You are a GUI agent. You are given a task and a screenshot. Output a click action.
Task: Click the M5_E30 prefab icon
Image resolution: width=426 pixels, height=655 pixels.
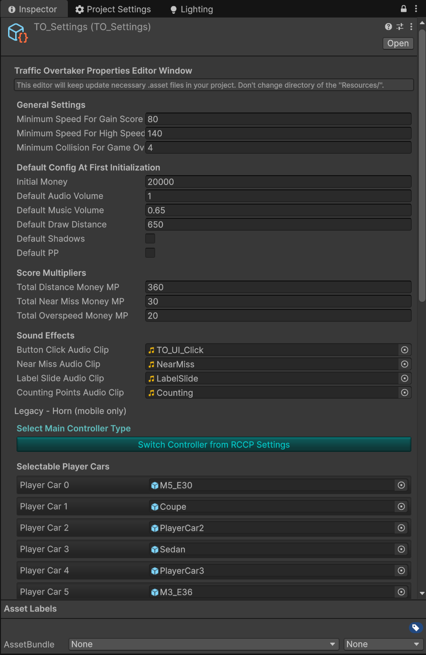[x=155, y=486]
